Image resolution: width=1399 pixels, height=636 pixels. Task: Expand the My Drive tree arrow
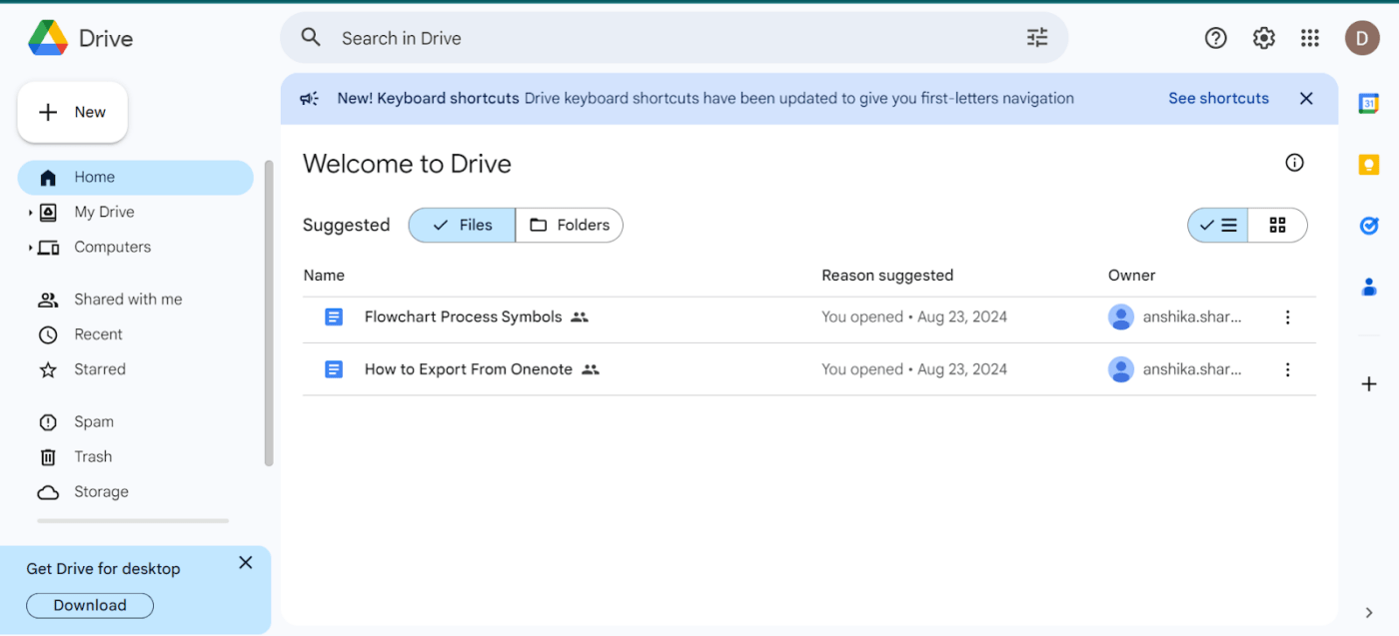(30, 213)
